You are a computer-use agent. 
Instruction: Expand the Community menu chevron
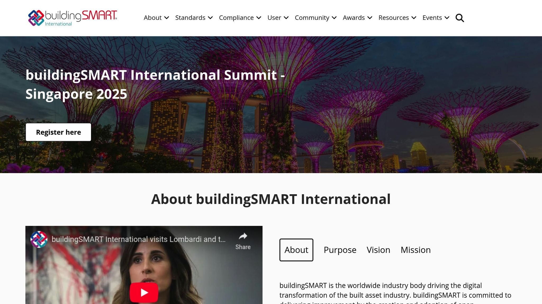click(x=334, y=18)
